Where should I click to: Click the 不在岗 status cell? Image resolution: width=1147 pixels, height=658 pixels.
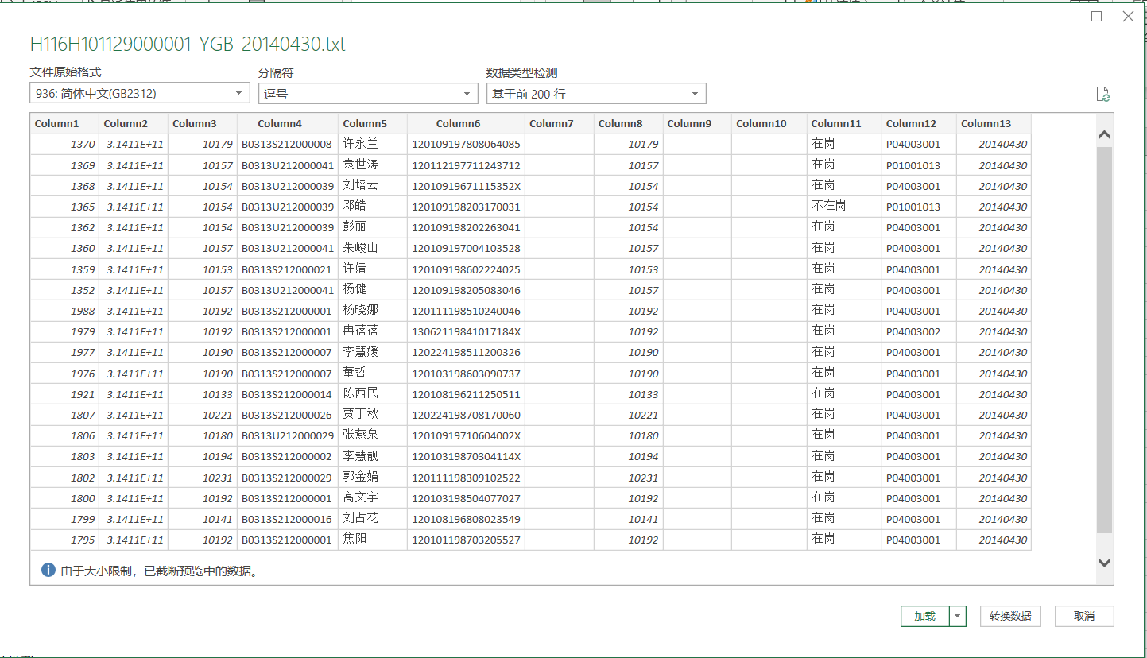pyautogui.click(x=844, y=207)
